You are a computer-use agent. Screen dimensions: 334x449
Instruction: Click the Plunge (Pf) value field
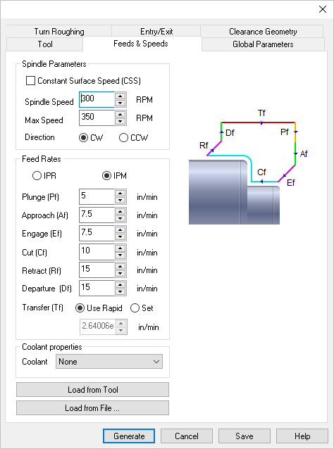point(97,197)
